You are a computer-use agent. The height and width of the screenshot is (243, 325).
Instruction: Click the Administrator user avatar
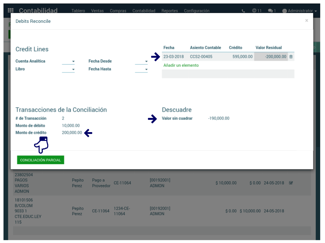tap(284, 11)
